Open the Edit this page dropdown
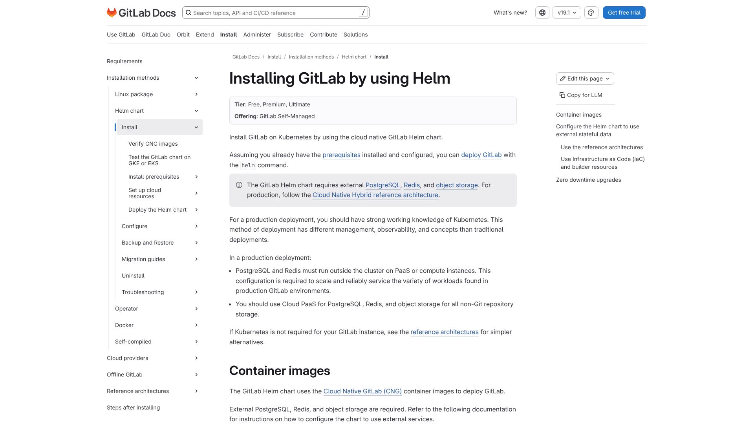Image resolution: width=754 pixels, height=424 pixels. tap(585, 79)
